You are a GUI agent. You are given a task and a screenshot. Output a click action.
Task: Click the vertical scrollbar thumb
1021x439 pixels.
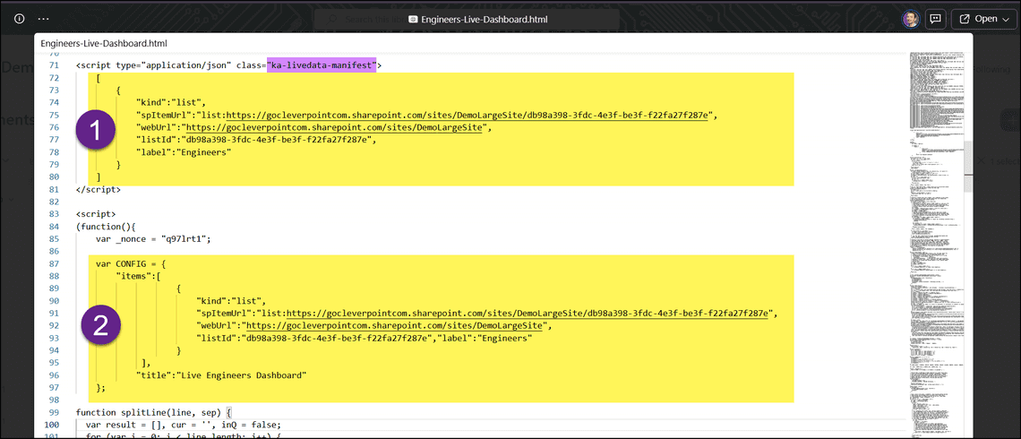(968, 166)
